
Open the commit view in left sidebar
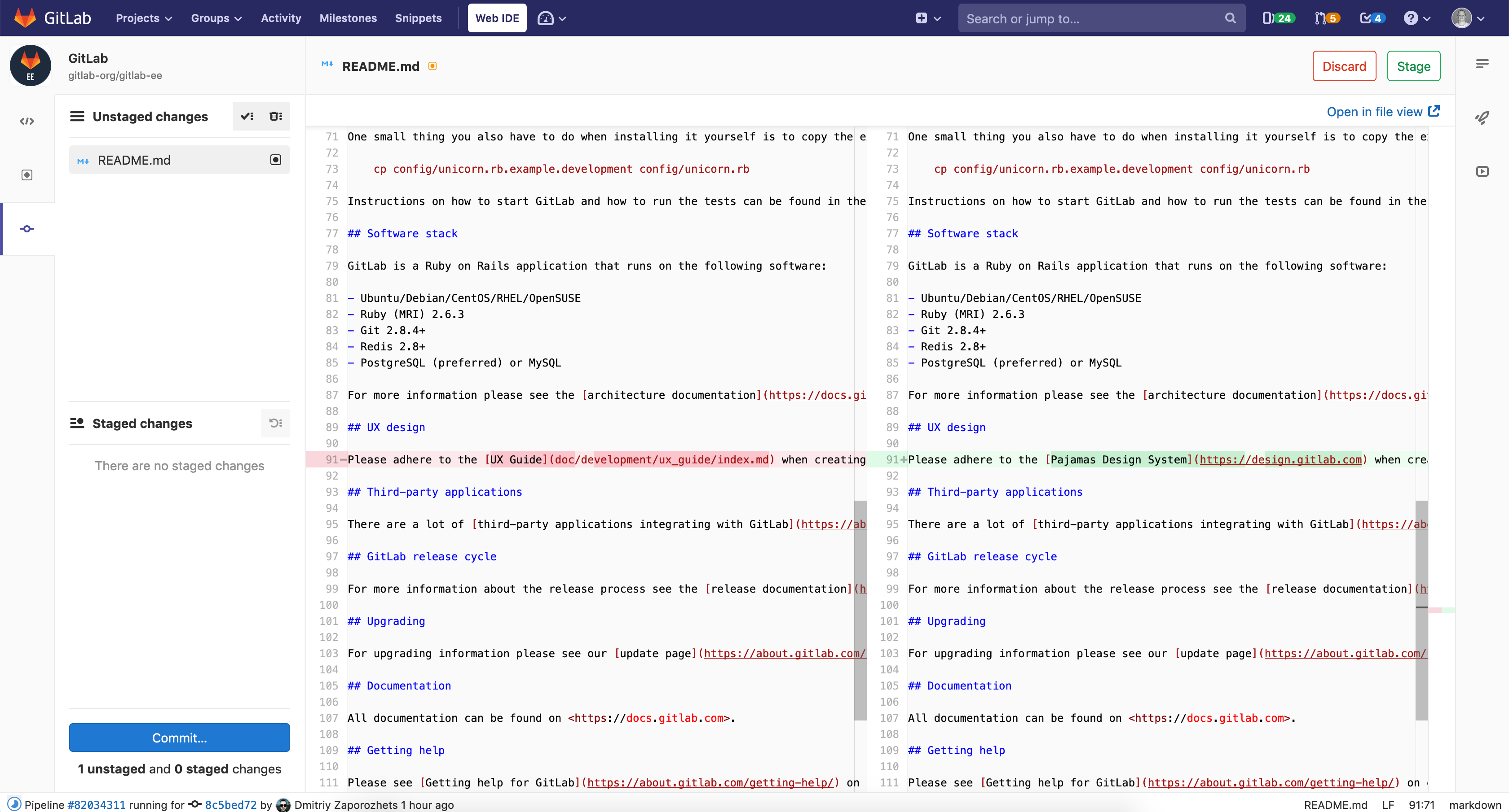click(x=27, y=229)
